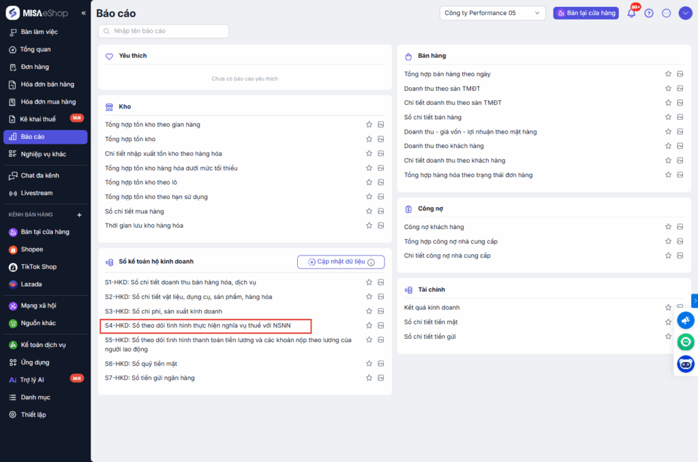Collapse the sidebar with the double chevron
Image resolution: width=698 pixels, height=462 pixels.
[x=83, y=13]
